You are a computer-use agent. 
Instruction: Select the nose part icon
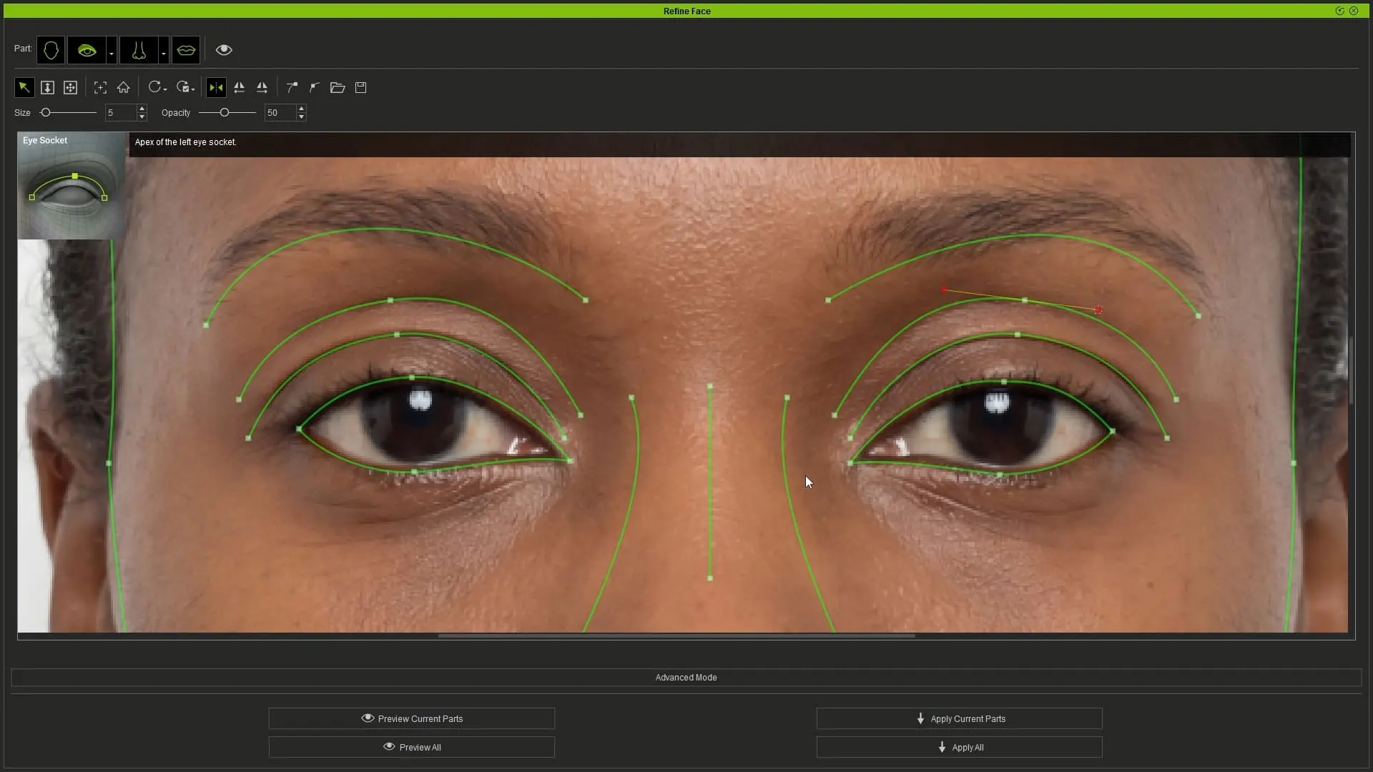[139, 50]
